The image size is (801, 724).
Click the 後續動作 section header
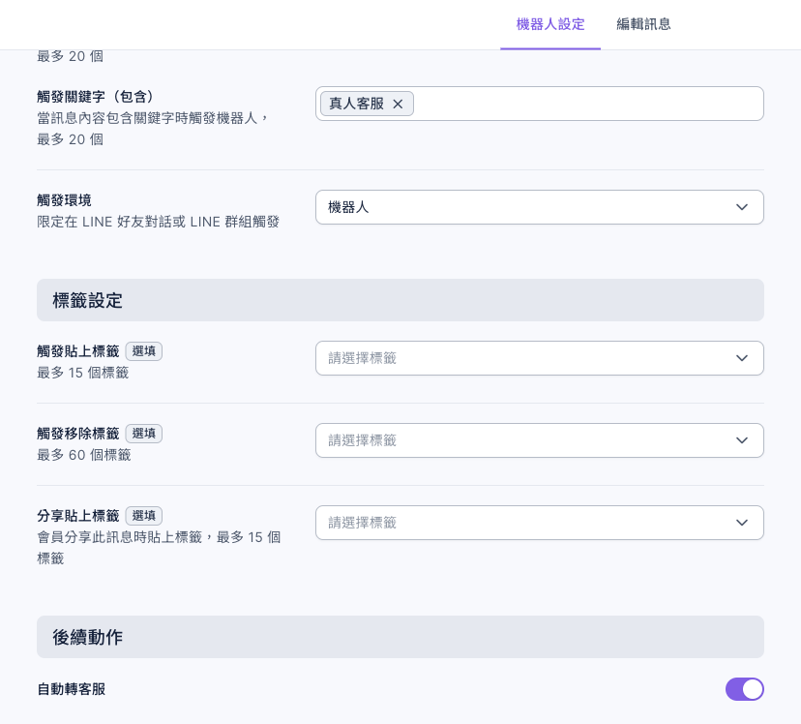pos(400,637)
